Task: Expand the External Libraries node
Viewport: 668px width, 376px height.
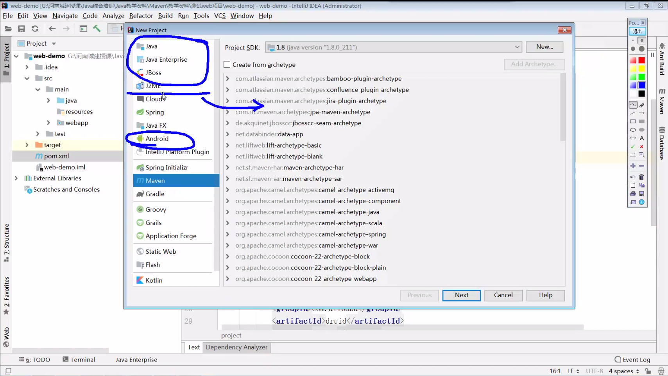Action: tap(16, 178)
